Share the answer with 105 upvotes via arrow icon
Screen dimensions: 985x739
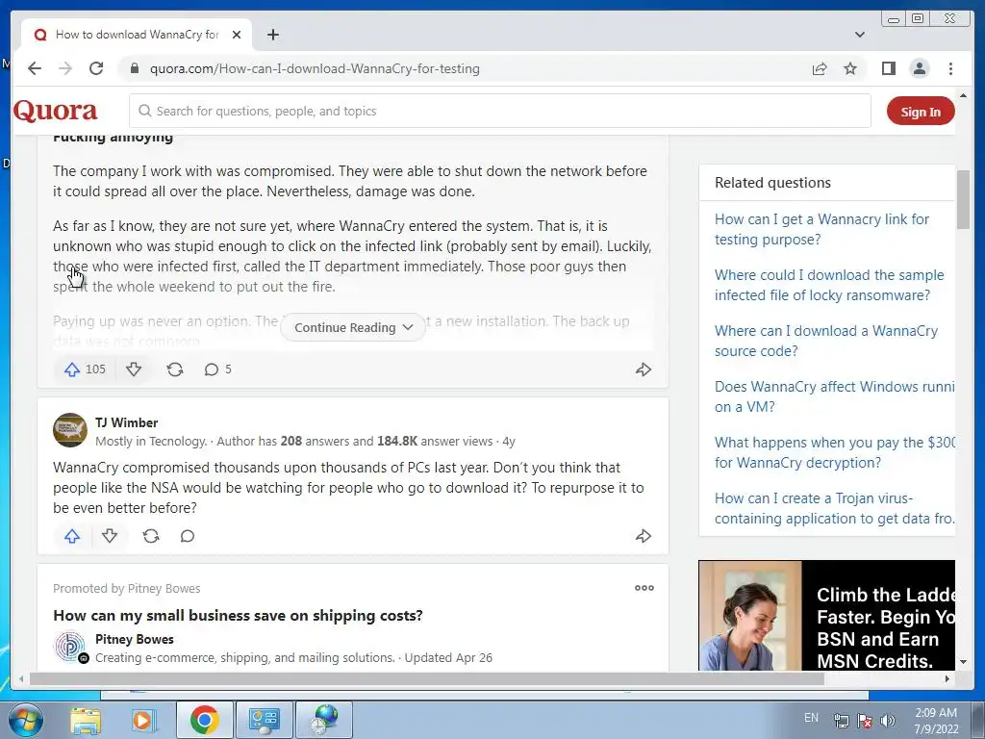[644, 369]
